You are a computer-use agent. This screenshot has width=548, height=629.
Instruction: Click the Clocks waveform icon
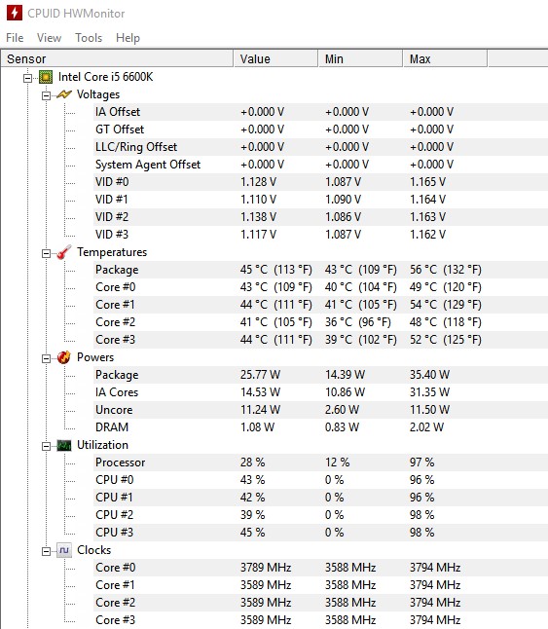63,550
